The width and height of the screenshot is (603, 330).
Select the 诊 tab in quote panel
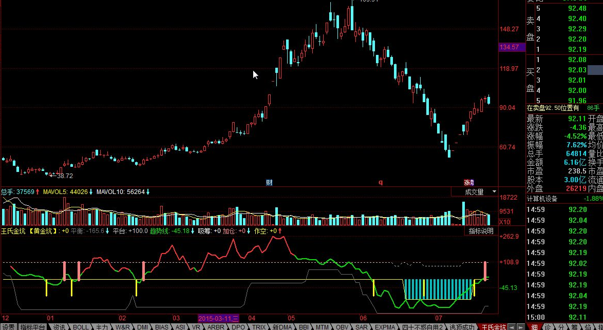548,327
